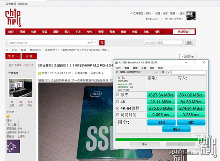Click the 退出 logout link
Viewport: 220px width, 161px height.
pyautogui.click(x=182, y=13)
